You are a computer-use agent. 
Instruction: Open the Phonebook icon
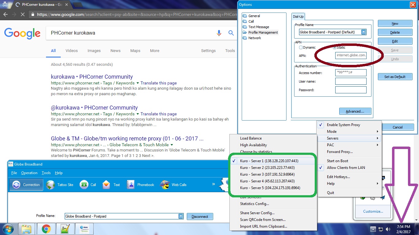pos(131,185)
